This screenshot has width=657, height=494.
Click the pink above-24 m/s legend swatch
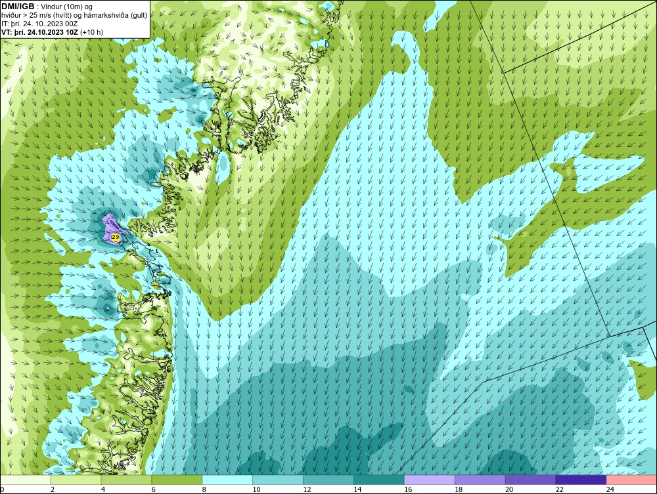(632, 480)
